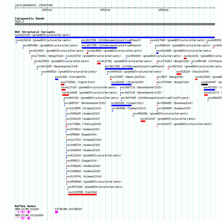Viewport: 222px width, 221px height.
Task: Click the 155200k ruler label
Action: point(163,10)
